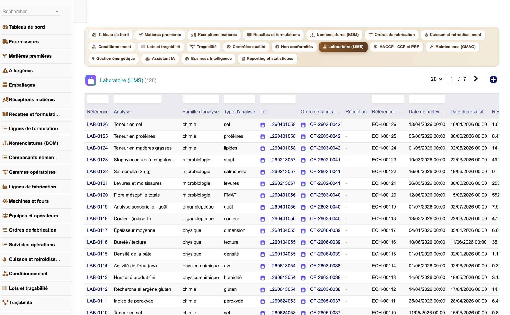
Task: Click the purple Laboratoire (LIMS) module icon
Action: pyautogui.click(x=91, y=80)
